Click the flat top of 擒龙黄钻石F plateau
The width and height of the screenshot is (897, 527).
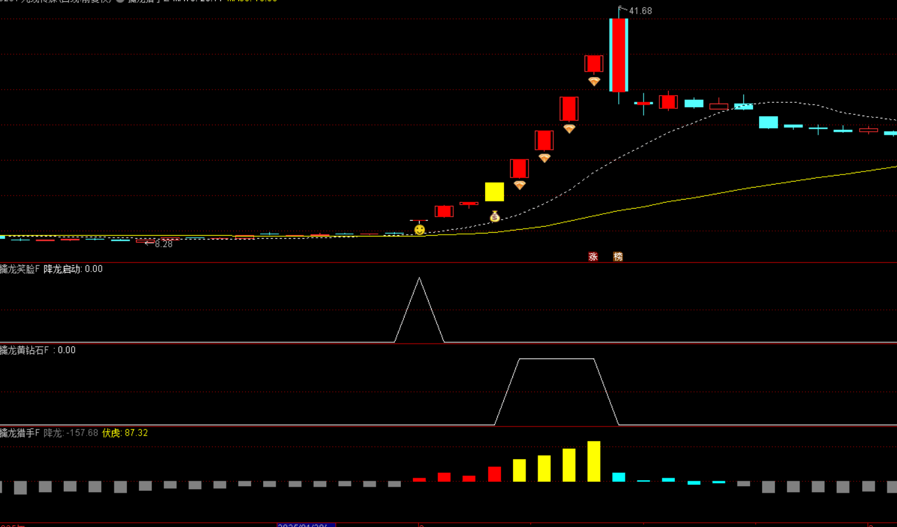[556, 359]
